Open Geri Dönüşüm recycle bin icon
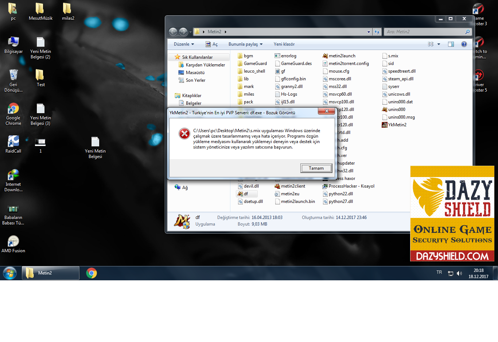 click(13, 80)
